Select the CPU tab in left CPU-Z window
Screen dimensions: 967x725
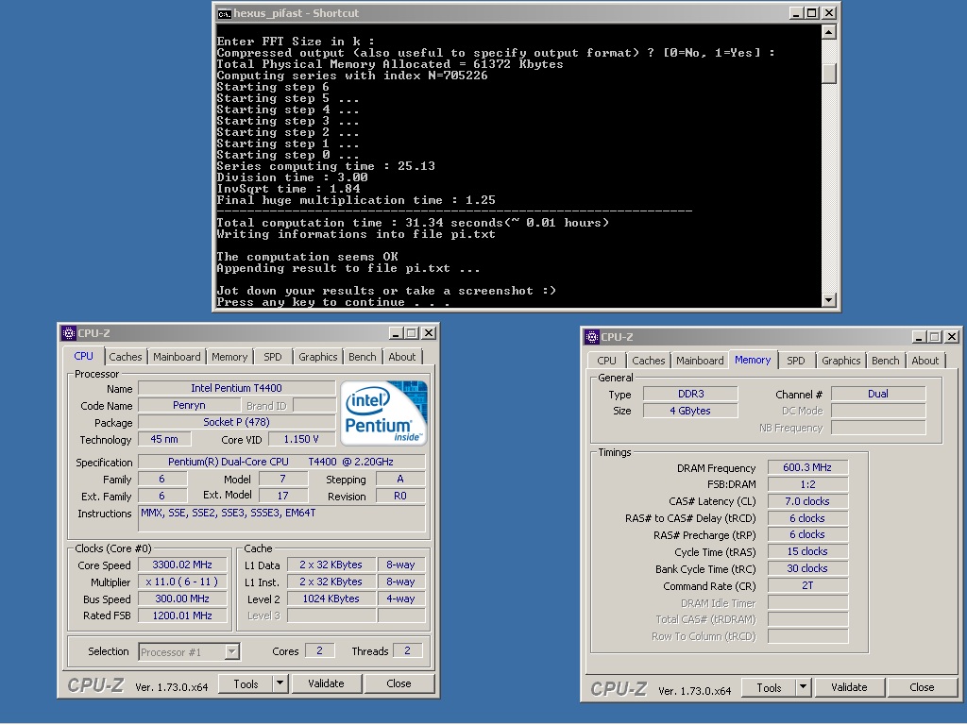coord(84,356)
